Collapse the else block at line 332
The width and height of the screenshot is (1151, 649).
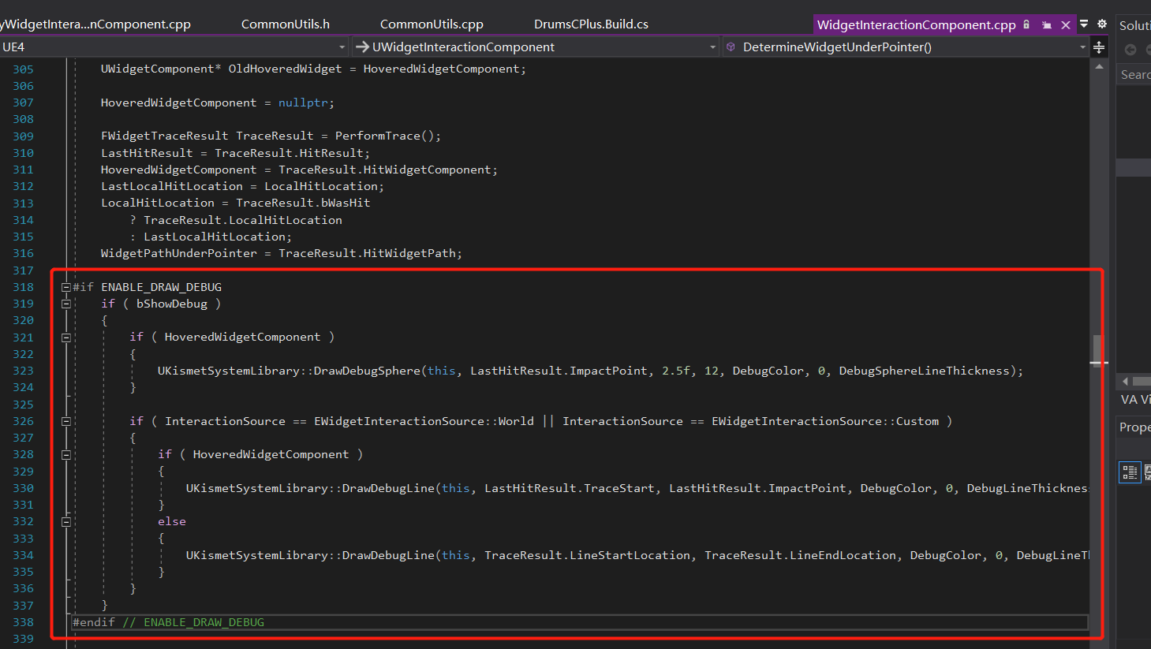(66, 521)
